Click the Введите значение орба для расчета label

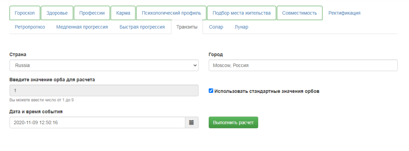tap(52, 80)
